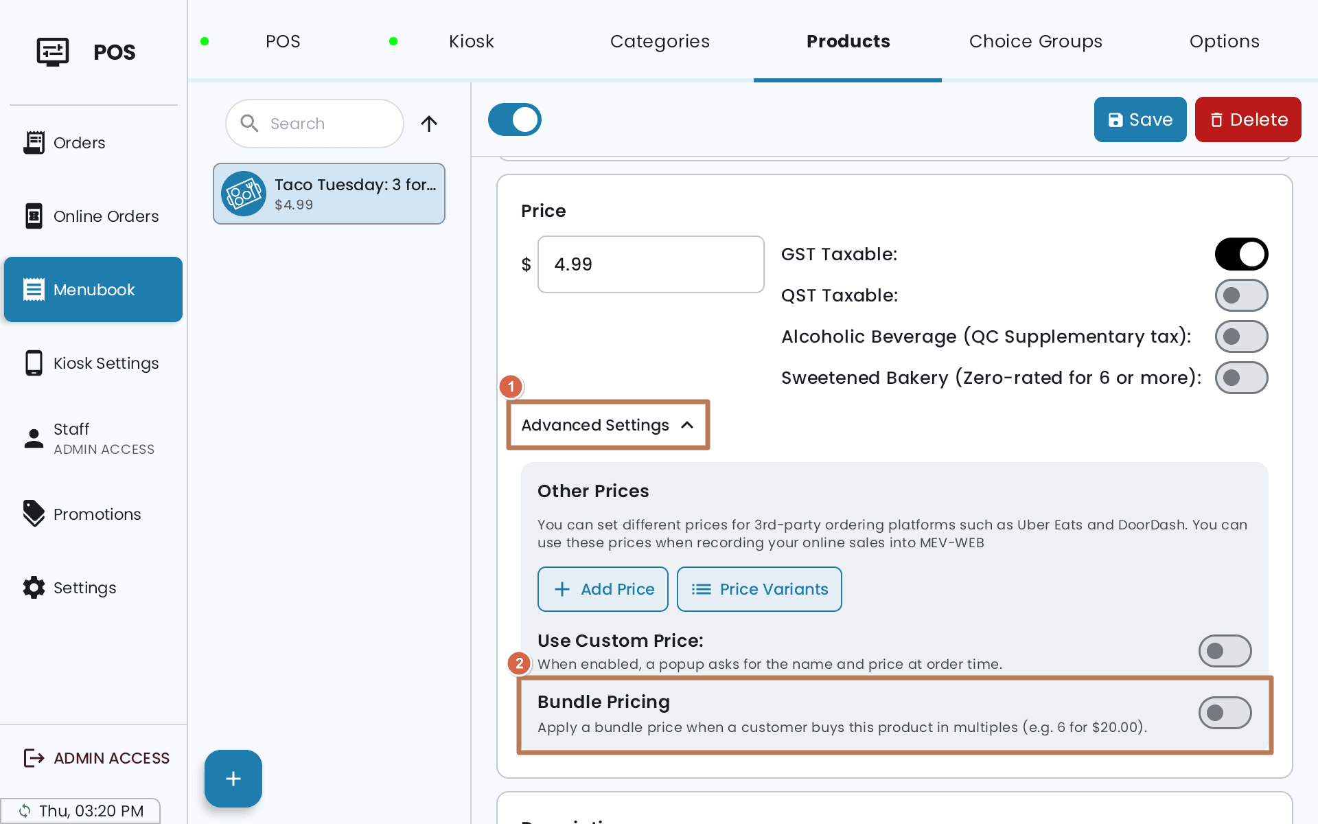Toggle the product enabled switch
This screenshot has width=1318, height=824.
(x=515, y=119)
